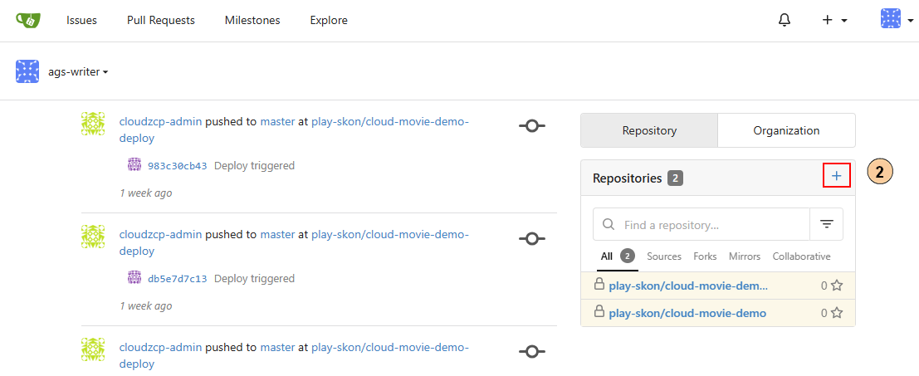Select the Sources repository filter tab

663,256
